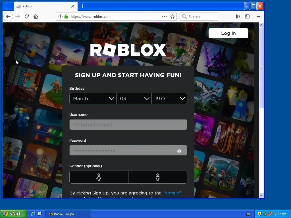291x218 pixels.
Task: Open the birthday month dropdown showing March
Action: (93, 98)
